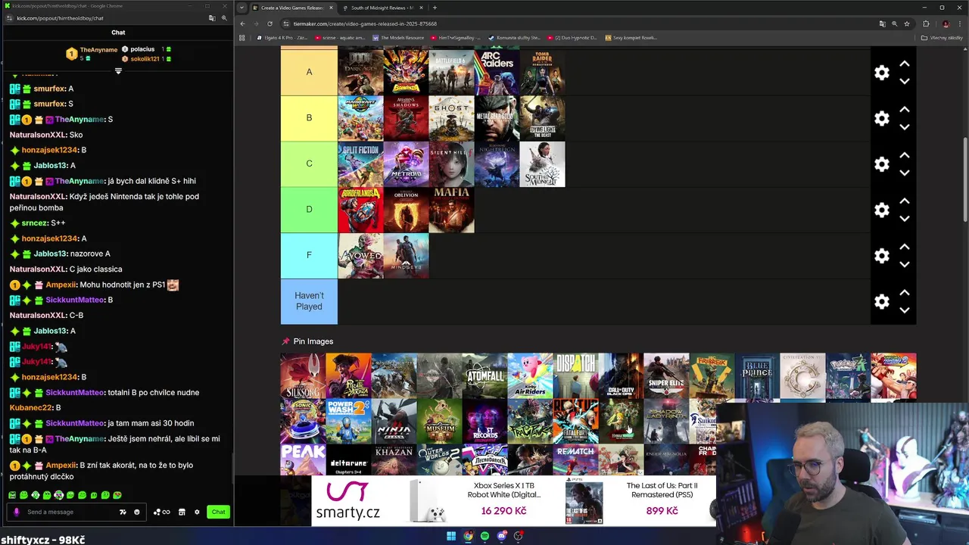Click the tiermaker.com address bar
Viewport: 969px width, 545px height.
pyautogui.click(x=575, y=23)
